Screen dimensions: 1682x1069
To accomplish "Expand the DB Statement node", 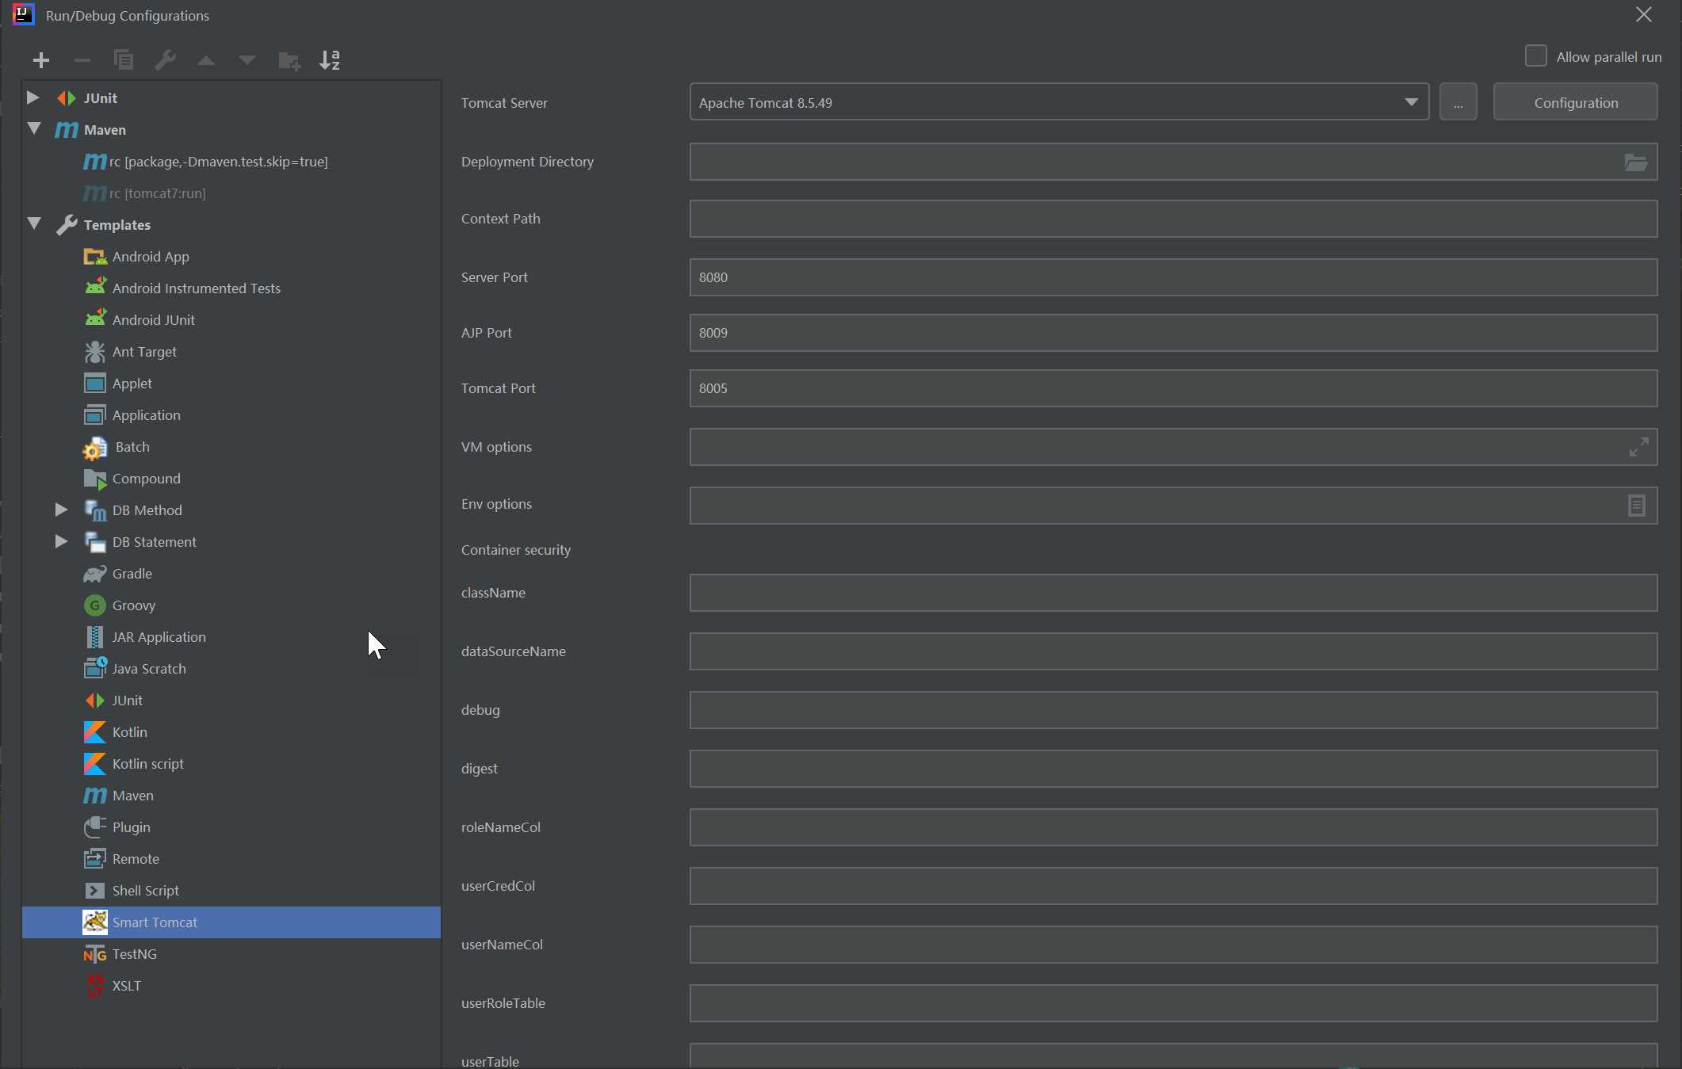I will (x=61, y=541).
